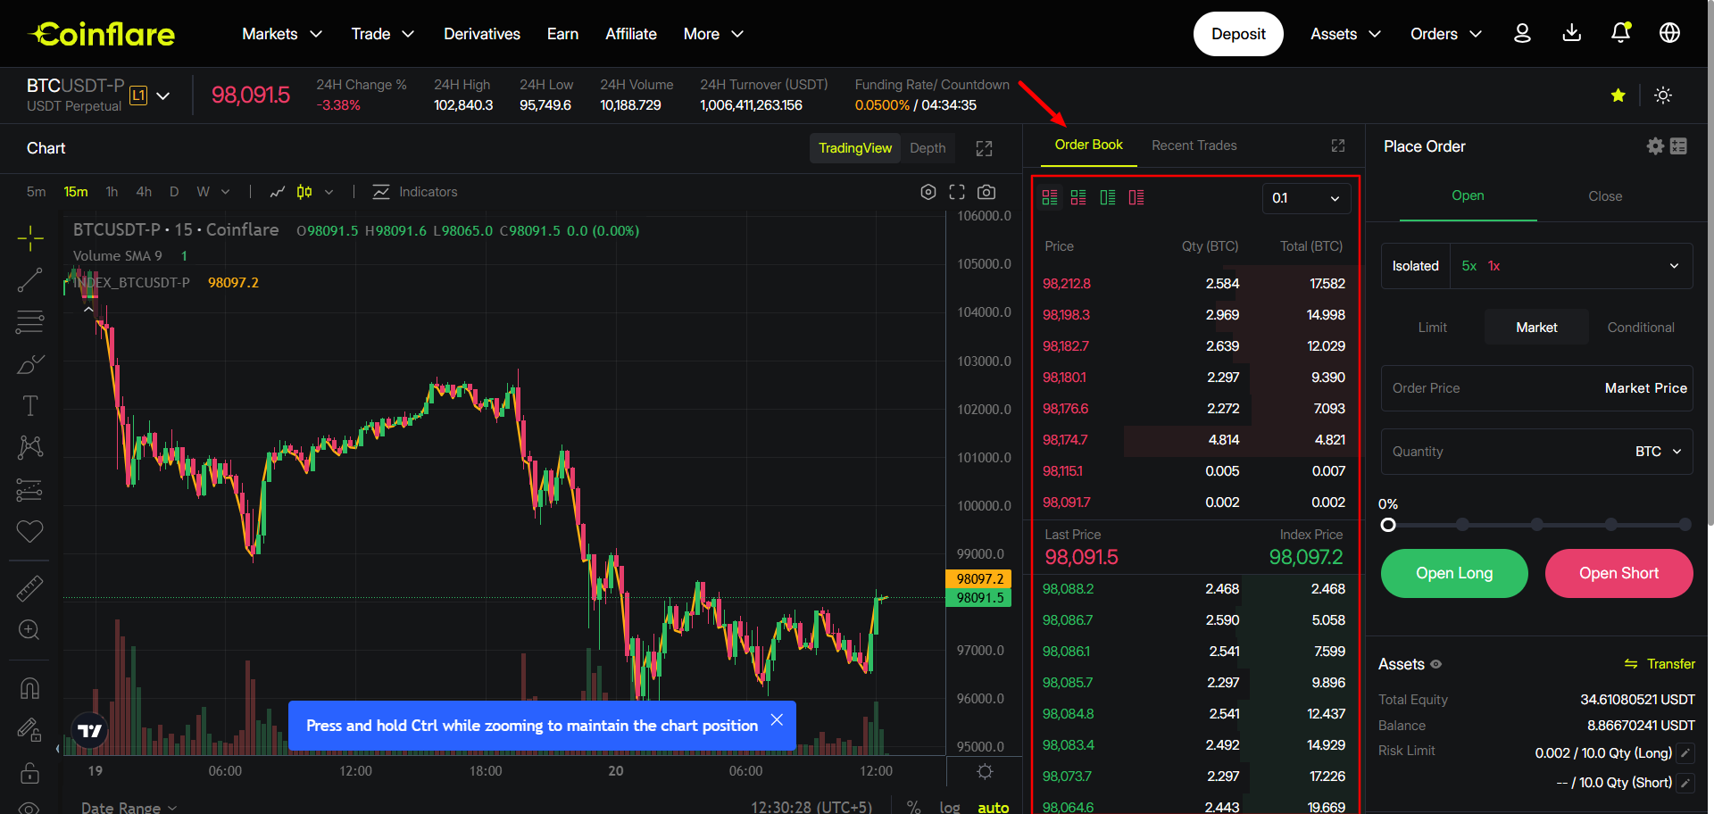Toggle percent scale on chart
Screen dimensions: 1714x814
pos(913,807)
